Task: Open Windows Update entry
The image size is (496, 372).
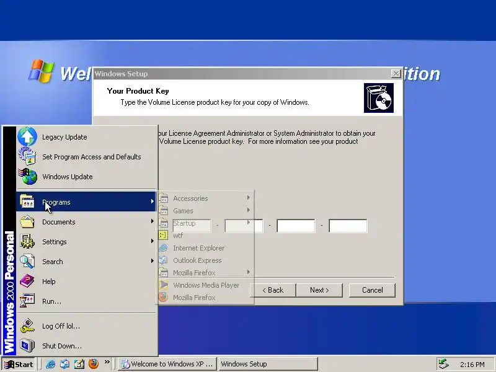Action: (x=87, y=177)
